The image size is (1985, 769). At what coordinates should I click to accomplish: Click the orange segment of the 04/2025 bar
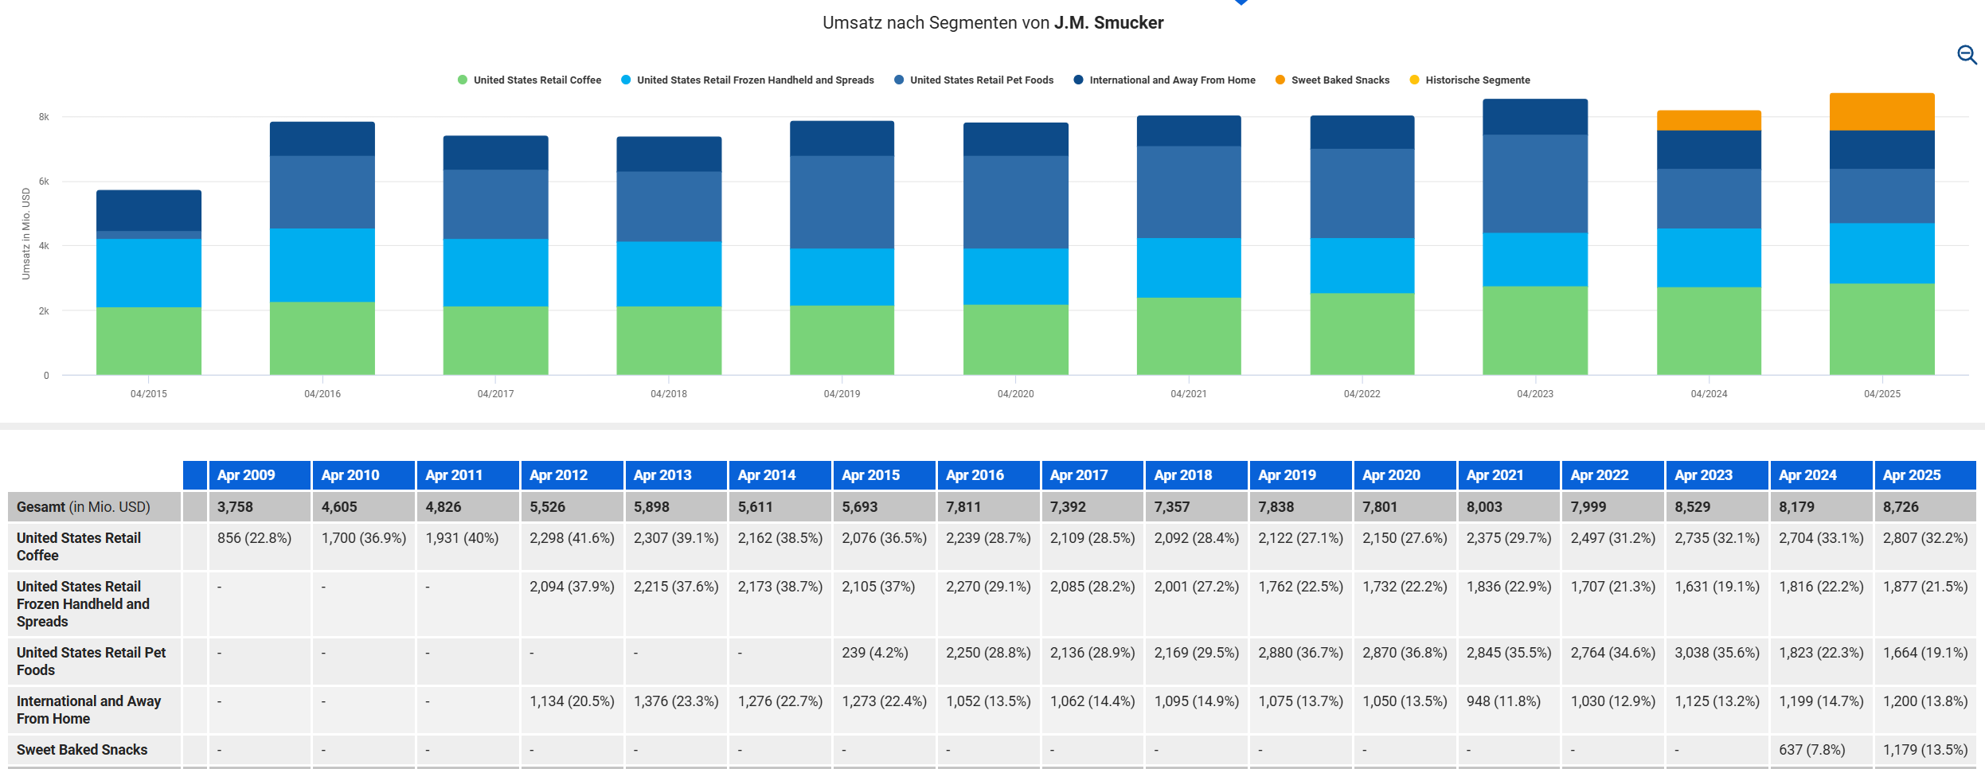click(1881, 112)
